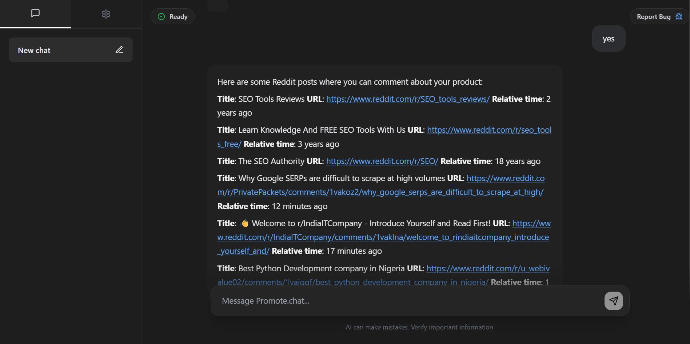Click the Ready status pill
690x344 pixels.
point(172,16)
